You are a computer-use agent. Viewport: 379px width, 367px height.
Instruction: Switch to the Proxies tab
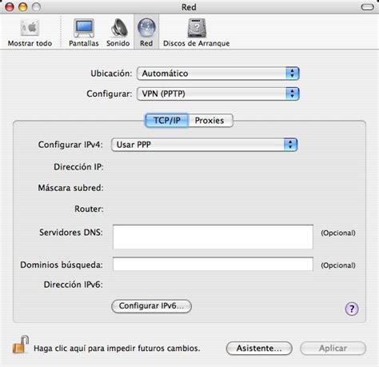(210, 121)
